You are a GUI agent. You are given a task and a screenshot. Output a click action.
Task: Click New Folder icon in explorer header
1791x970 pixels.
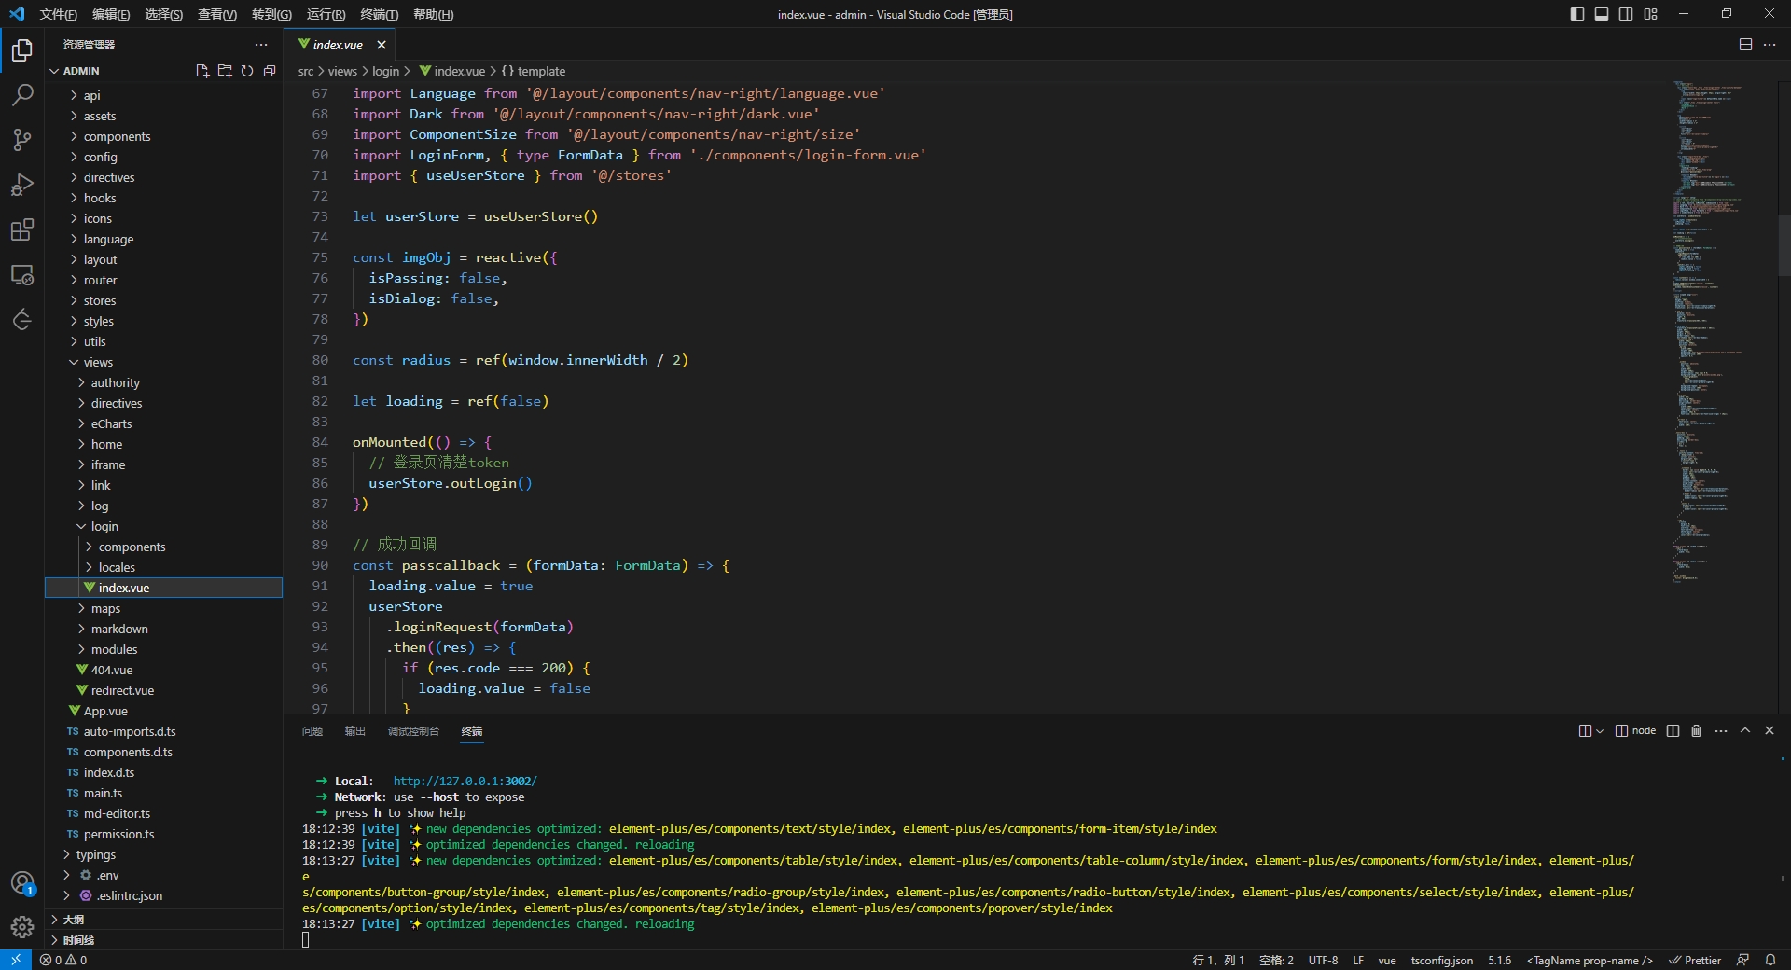(x=225, y=71)
